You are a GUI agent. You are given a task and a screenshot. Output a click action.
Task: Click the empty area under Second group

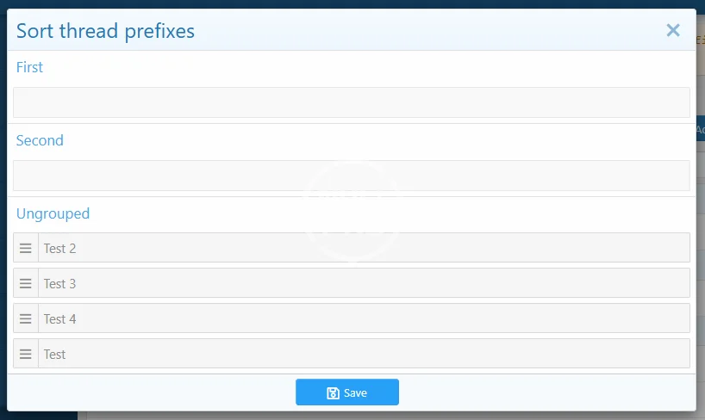pos(351,176)
